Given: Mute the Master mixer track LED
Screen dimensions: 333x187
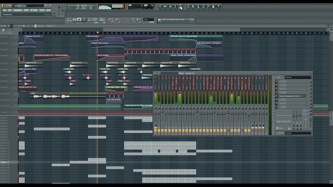Looking at the screenshot, I should click(155, 105).
